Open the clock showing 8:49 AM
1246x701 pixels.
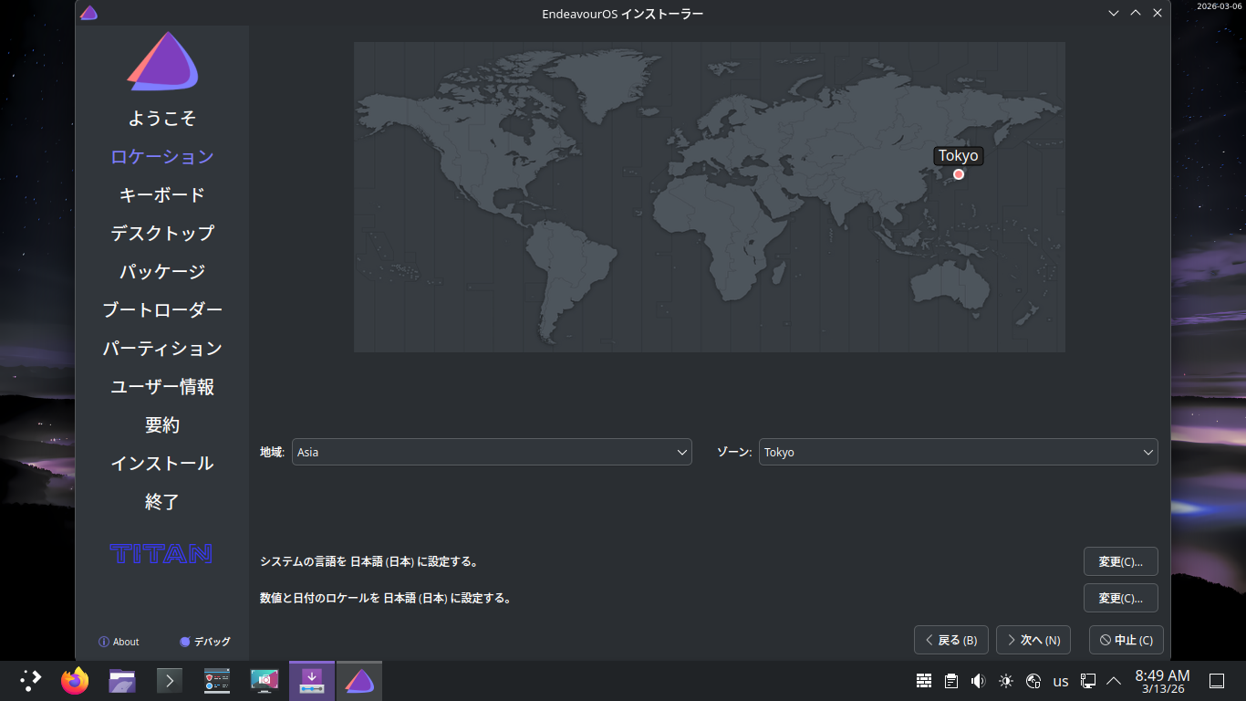pyautogui.click(x=1162, y=681)
